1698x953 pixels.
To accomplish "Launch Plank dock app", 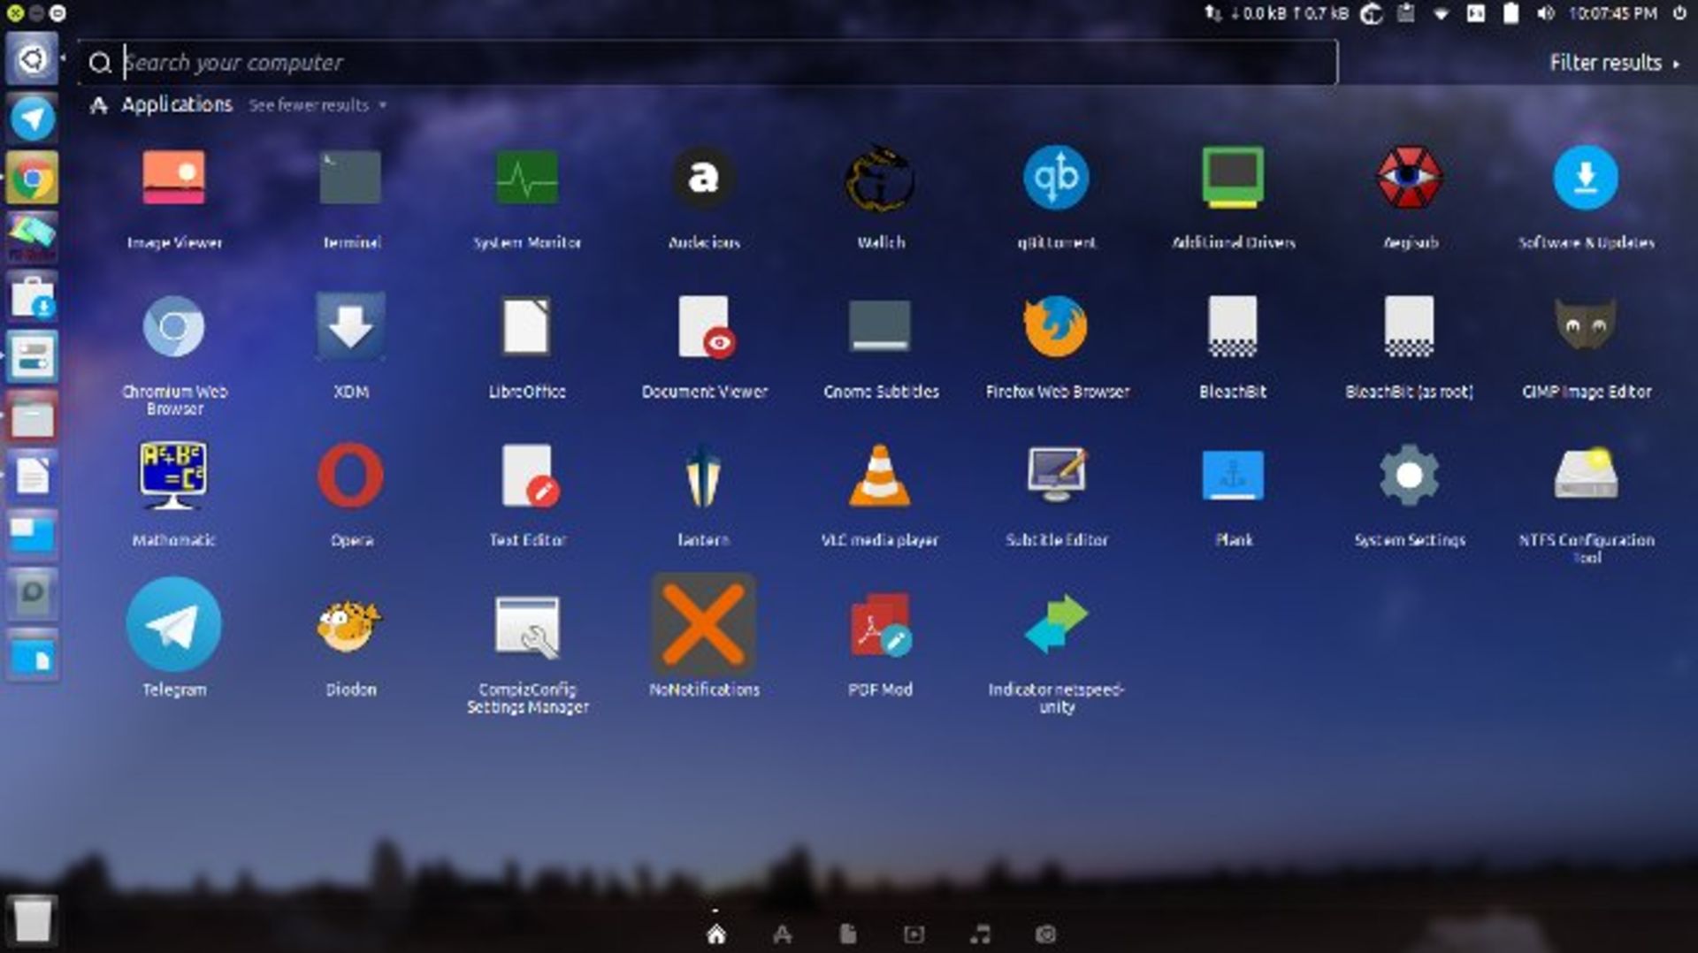I will click(1233, 476).
